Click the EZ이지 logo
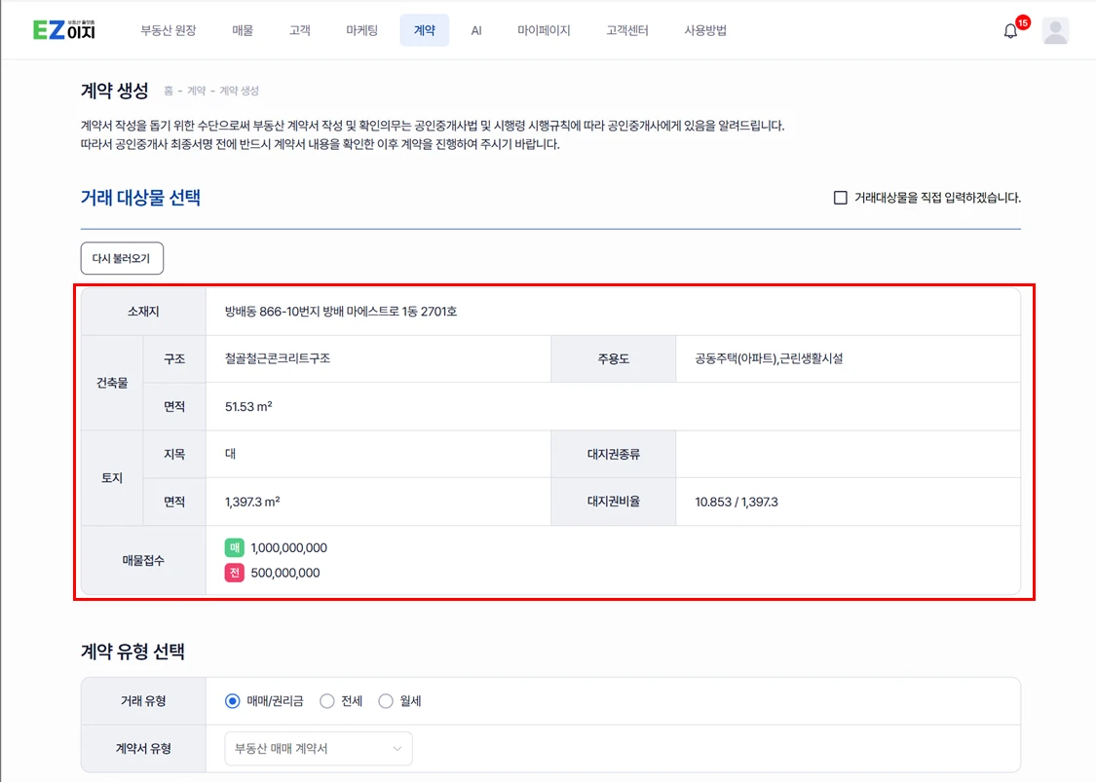 [x=64, y=30]
